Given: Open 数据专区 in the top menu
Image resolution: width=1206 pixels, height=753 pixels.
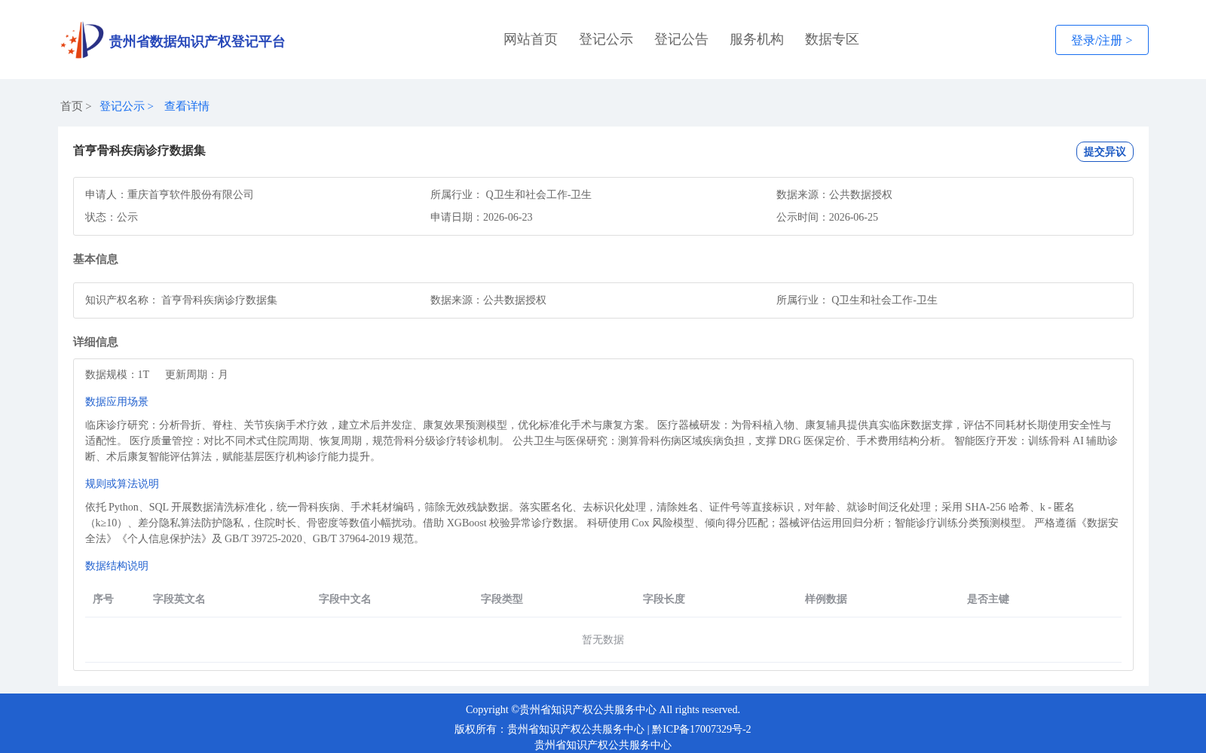Looking at the screenshot, I should (x=832, y=39).
